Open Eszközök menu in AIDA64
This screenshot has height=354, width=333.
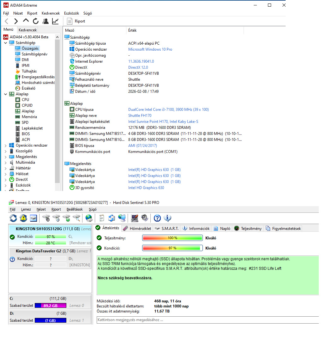coord(71,13)
